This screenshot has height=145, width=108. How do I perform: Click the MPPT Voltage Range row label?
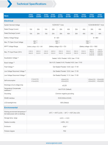coord(11,46)
